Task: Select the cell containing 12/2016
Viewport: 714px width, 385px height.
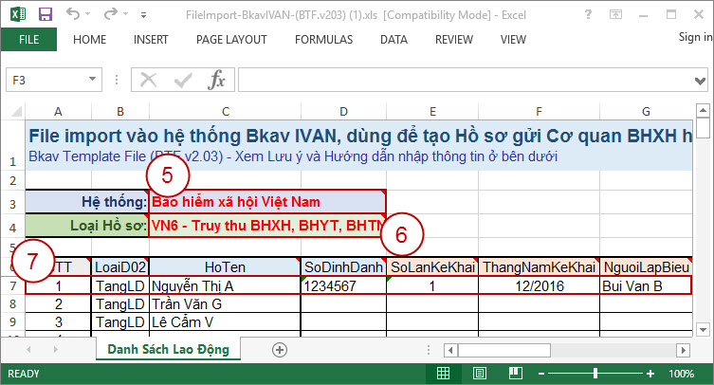Action: pos(540,285)
